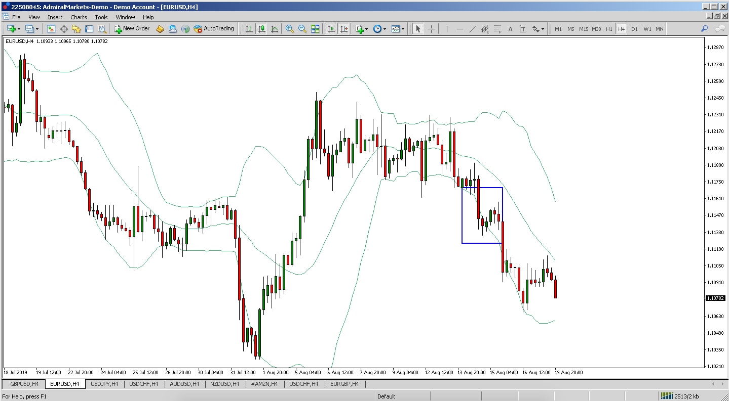
Task: Select the cursor arrow tool
Action: (x=418, y=29)
